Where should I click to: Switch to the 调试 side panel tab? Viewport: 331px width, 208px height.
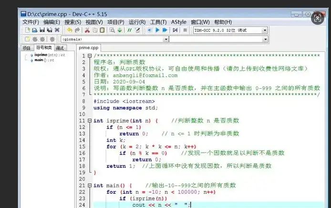pos(60,48)
